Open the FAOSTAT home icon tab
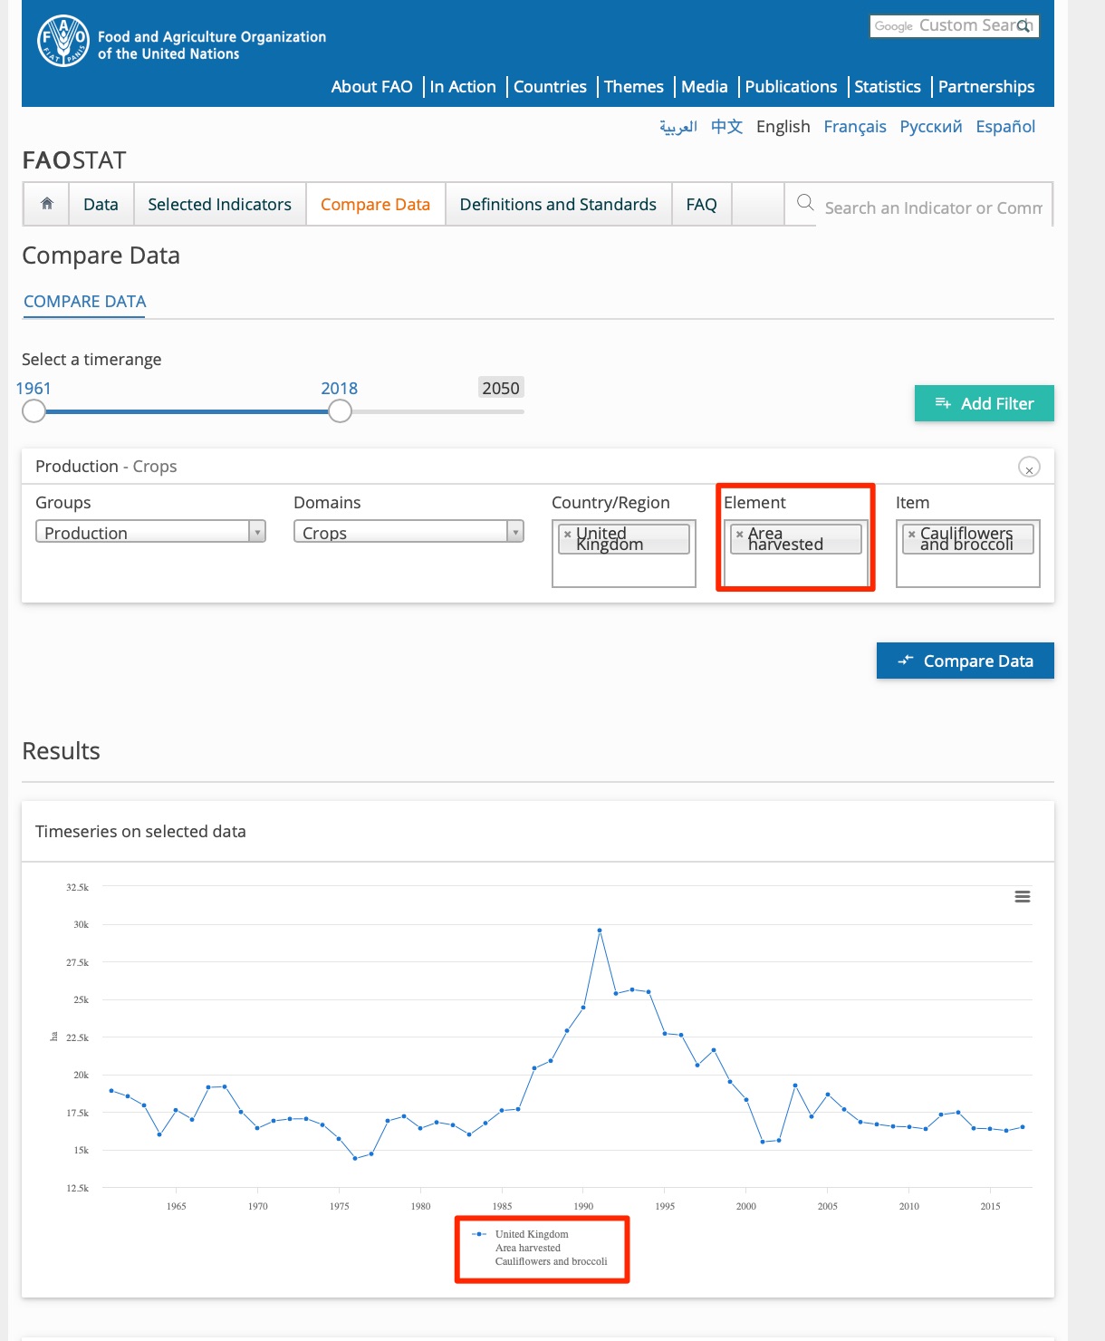Viewport: 1105px width, 1341px height. pyautogui.click(x=47, y=204)
